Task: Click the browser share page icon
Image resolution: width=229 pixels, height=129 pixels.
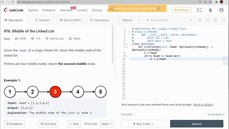Action: pos(205,2)
